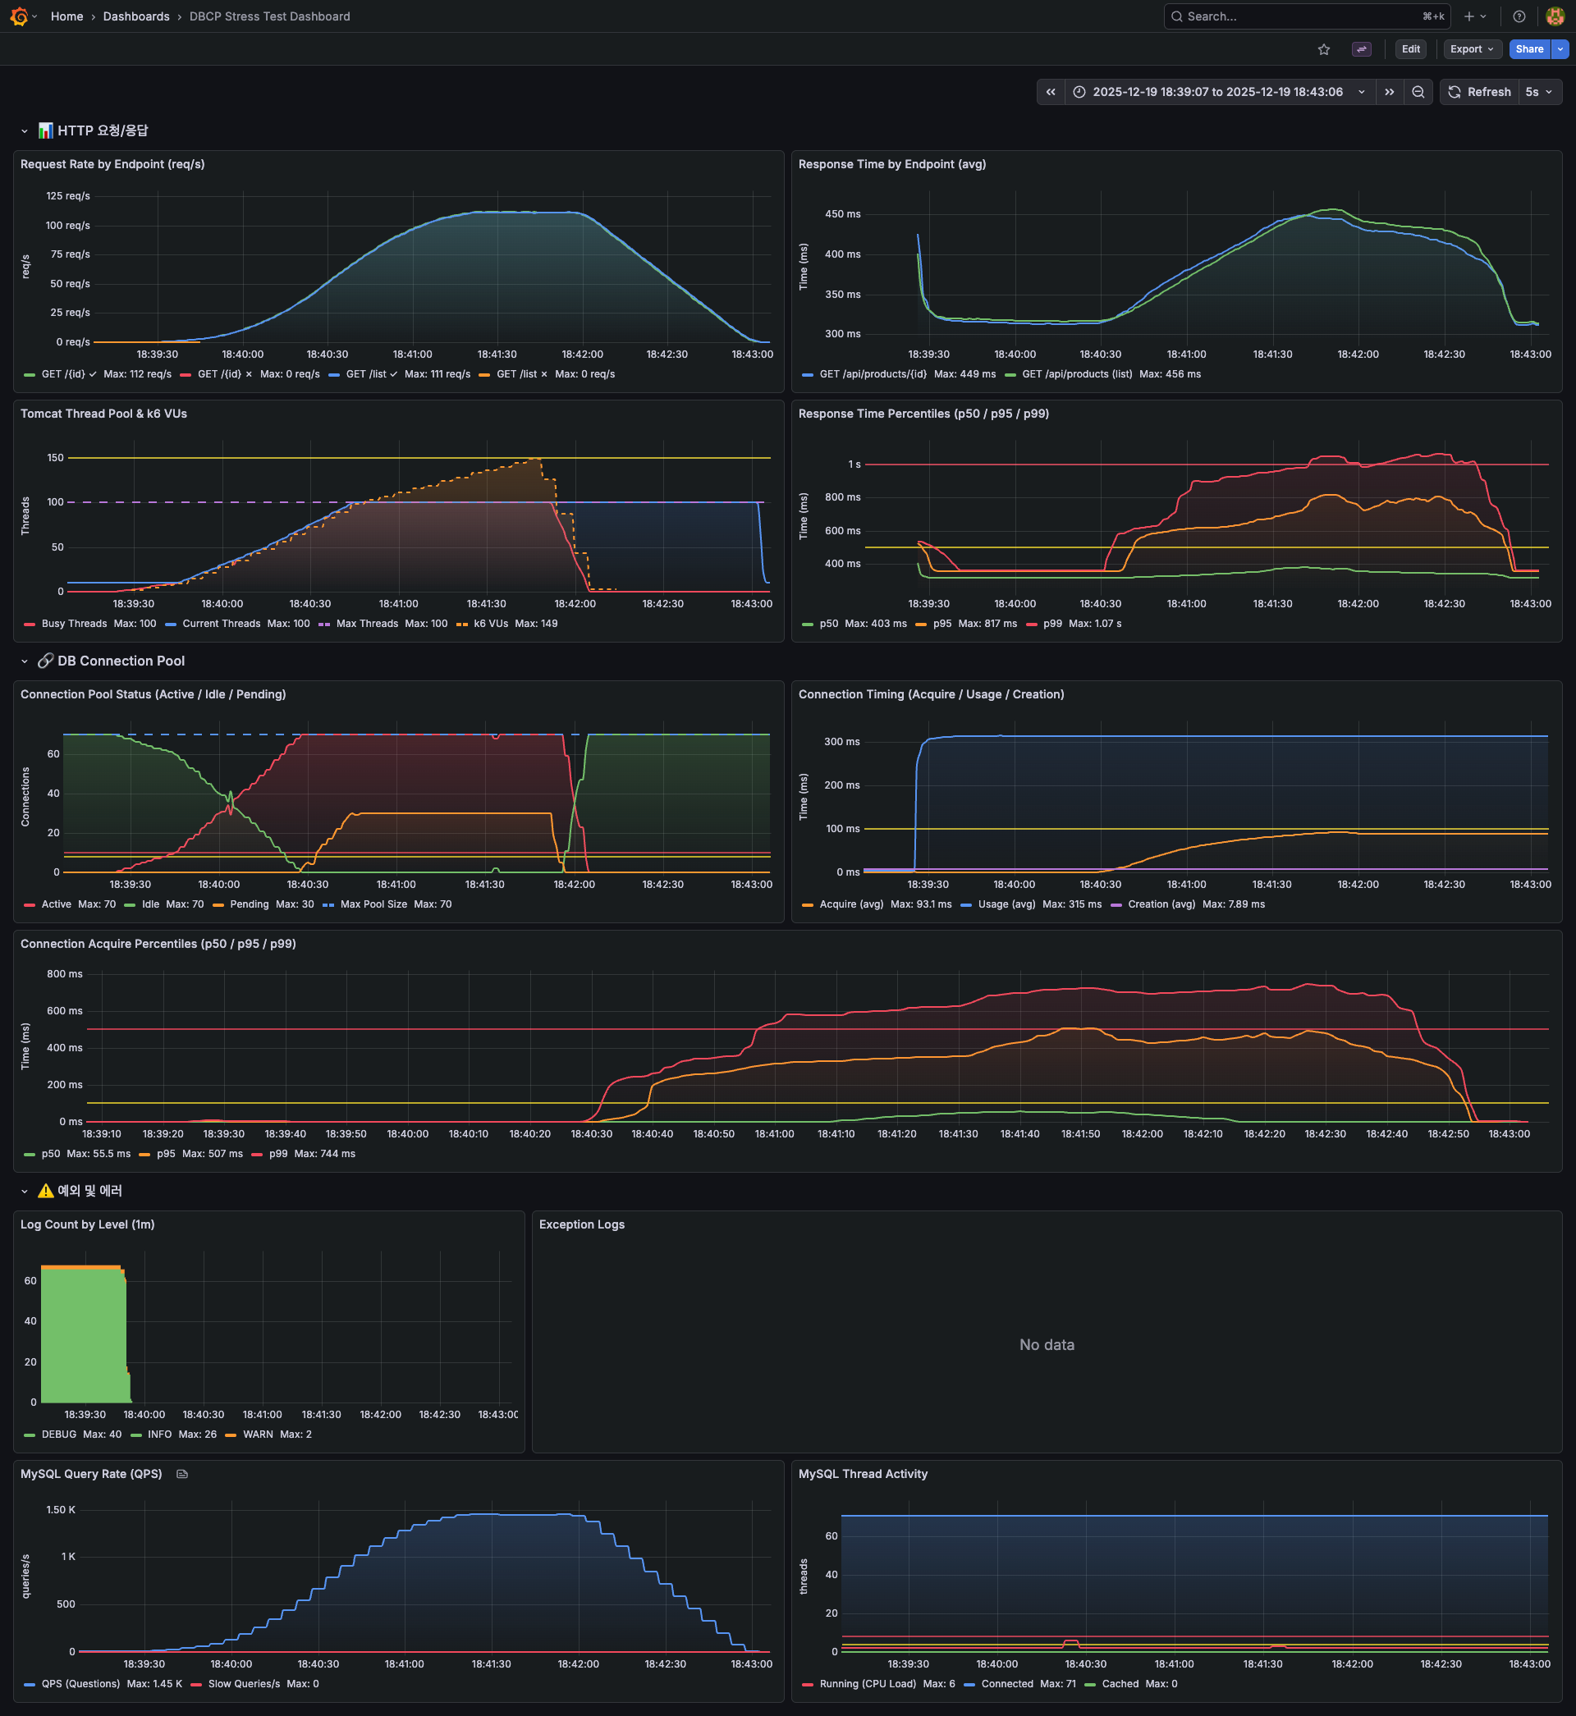Image resolution: width=1576 pixels, height=1716 pixels.
Task: Click the Edit button
Action: pyautogui.click(x=1410, y=49)
